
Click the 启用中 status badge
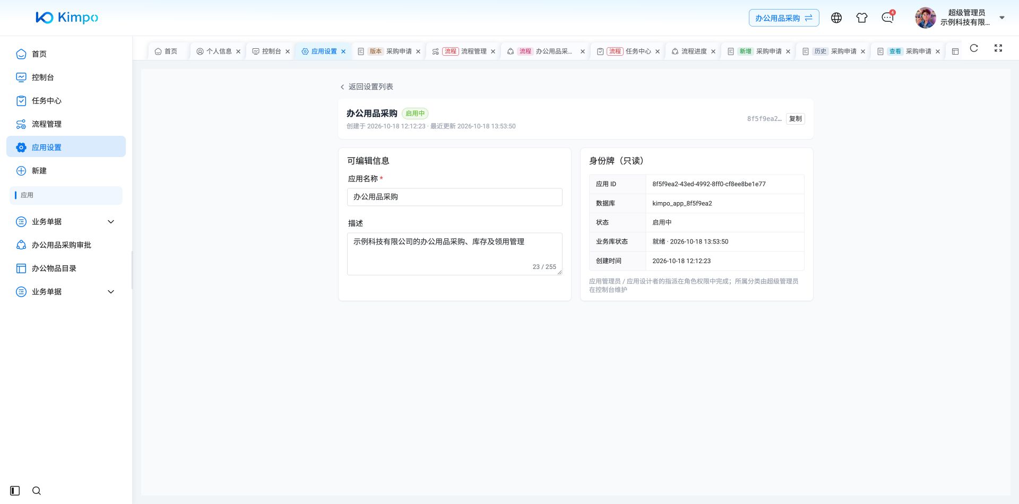pyautogui.click(x=415, y=114)
